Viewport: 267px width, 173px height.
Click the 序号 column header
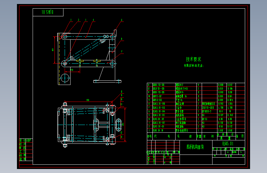click(x=149, y=136)
